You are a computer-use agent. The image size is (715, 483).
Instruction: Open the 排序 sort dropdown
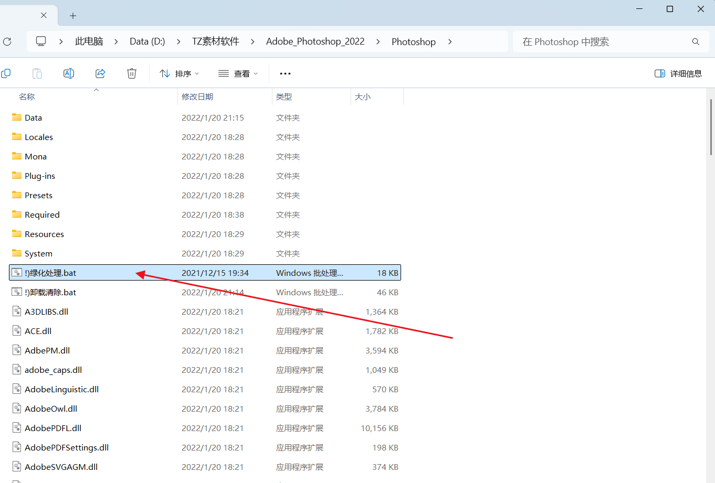pos(180,73)
